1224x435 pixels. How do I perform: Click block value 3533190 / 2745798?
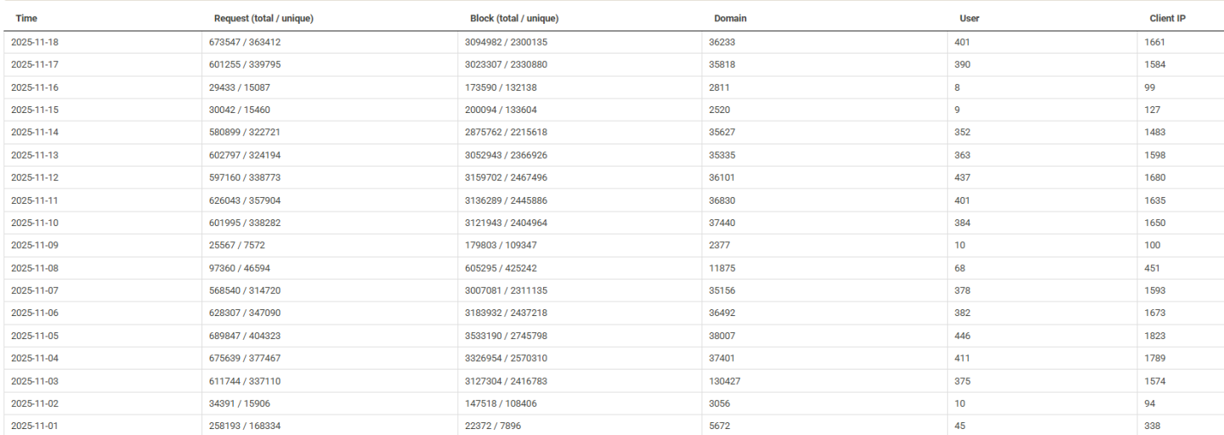click(x=506, y=336)
